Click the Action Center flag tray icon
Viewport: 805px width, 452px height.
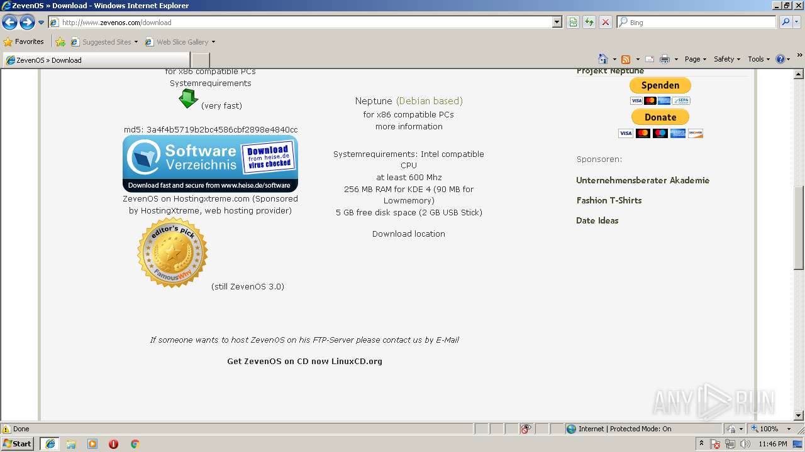coord(715,444)
